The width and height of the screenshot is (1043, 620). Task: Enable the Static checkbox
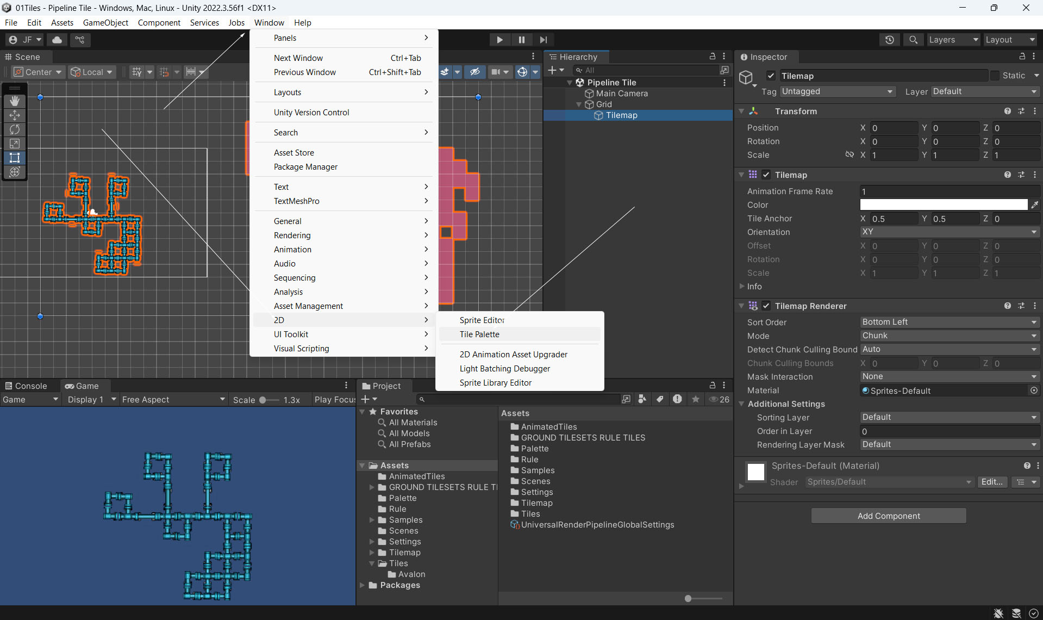pyautogui.click(x=995, y=76)
